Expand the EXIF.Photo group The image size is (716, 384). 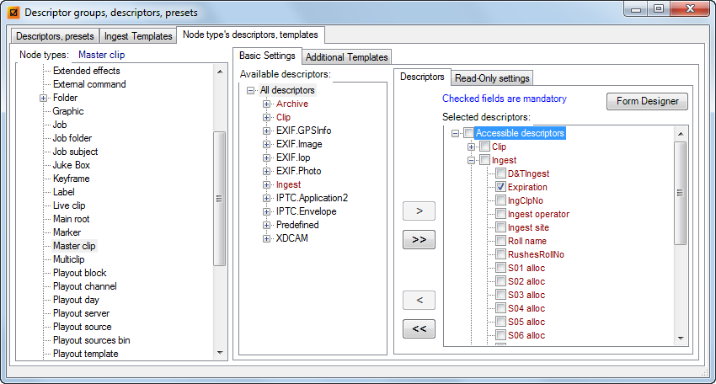click(267, 171)
